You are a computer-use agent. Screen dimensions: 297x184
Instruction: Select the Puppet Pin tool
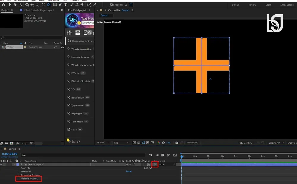coord(95,4)
